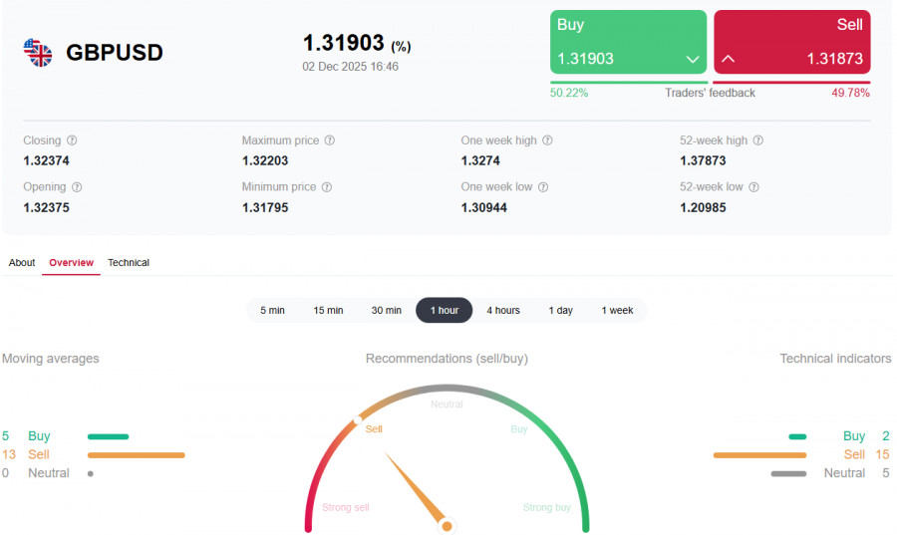
Task: Click the gauge needle pivot
Action: point(447,526)
